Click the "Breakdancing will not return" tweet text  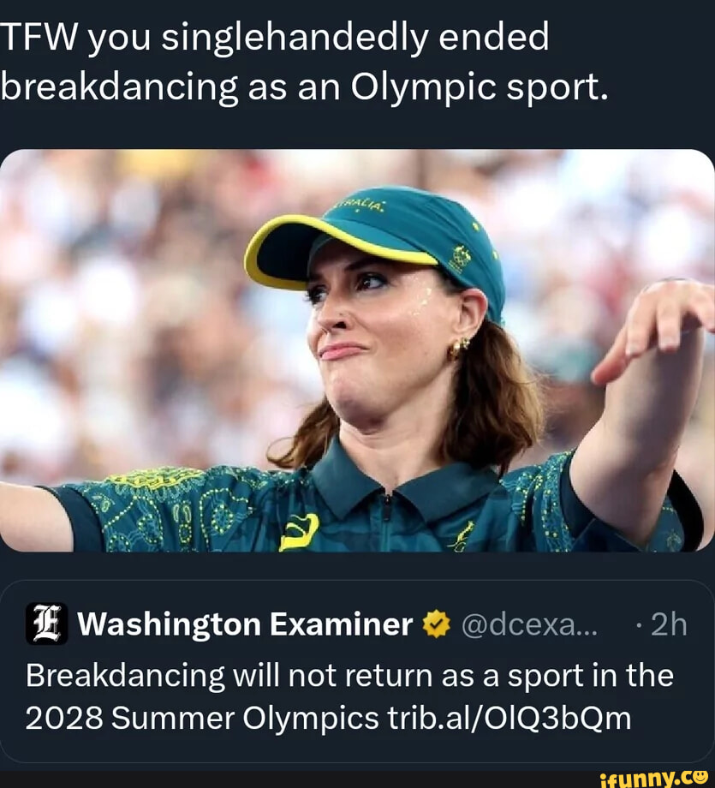click(x=349, y=675)
